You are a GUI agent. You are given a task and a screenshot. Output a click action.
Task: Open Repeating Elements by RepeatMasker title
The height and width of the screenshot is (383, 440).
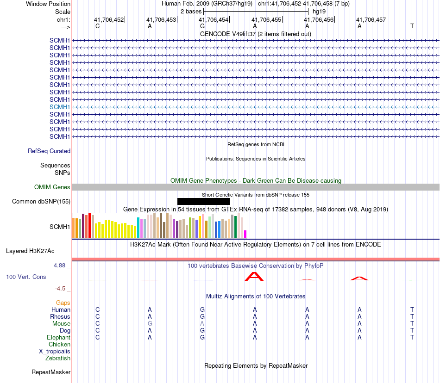(x=256, y=365)
